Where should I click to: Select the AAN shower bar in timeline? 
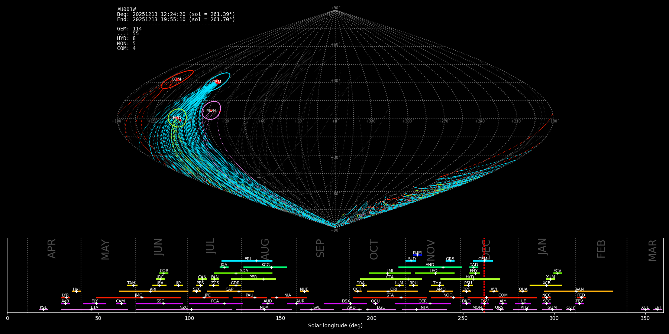coord(579,291)
